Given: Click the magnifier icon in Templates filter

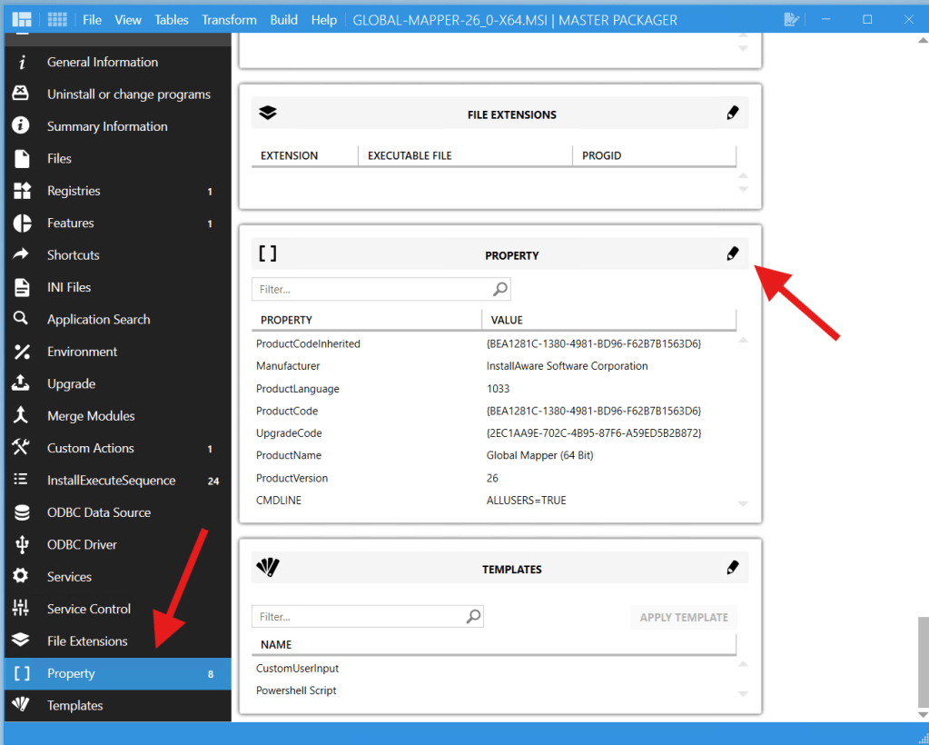Looking at the screenshot, I should (x=473, y=617).
